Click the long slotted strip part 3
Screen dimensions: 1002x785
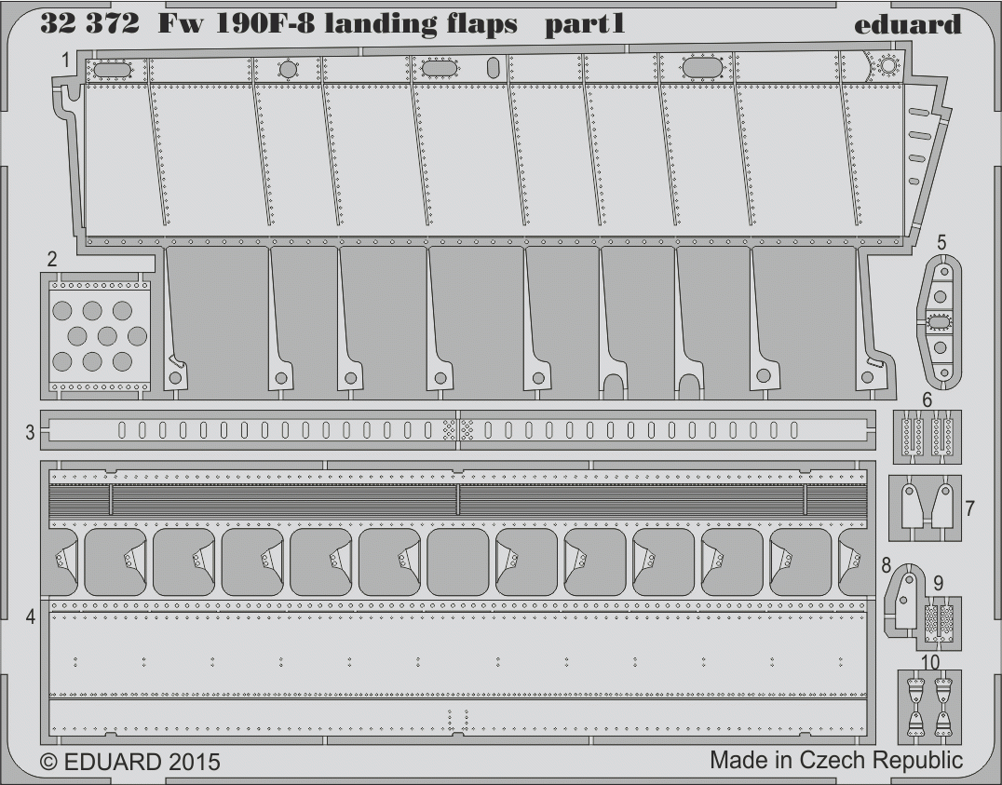[x=457, y=429]
